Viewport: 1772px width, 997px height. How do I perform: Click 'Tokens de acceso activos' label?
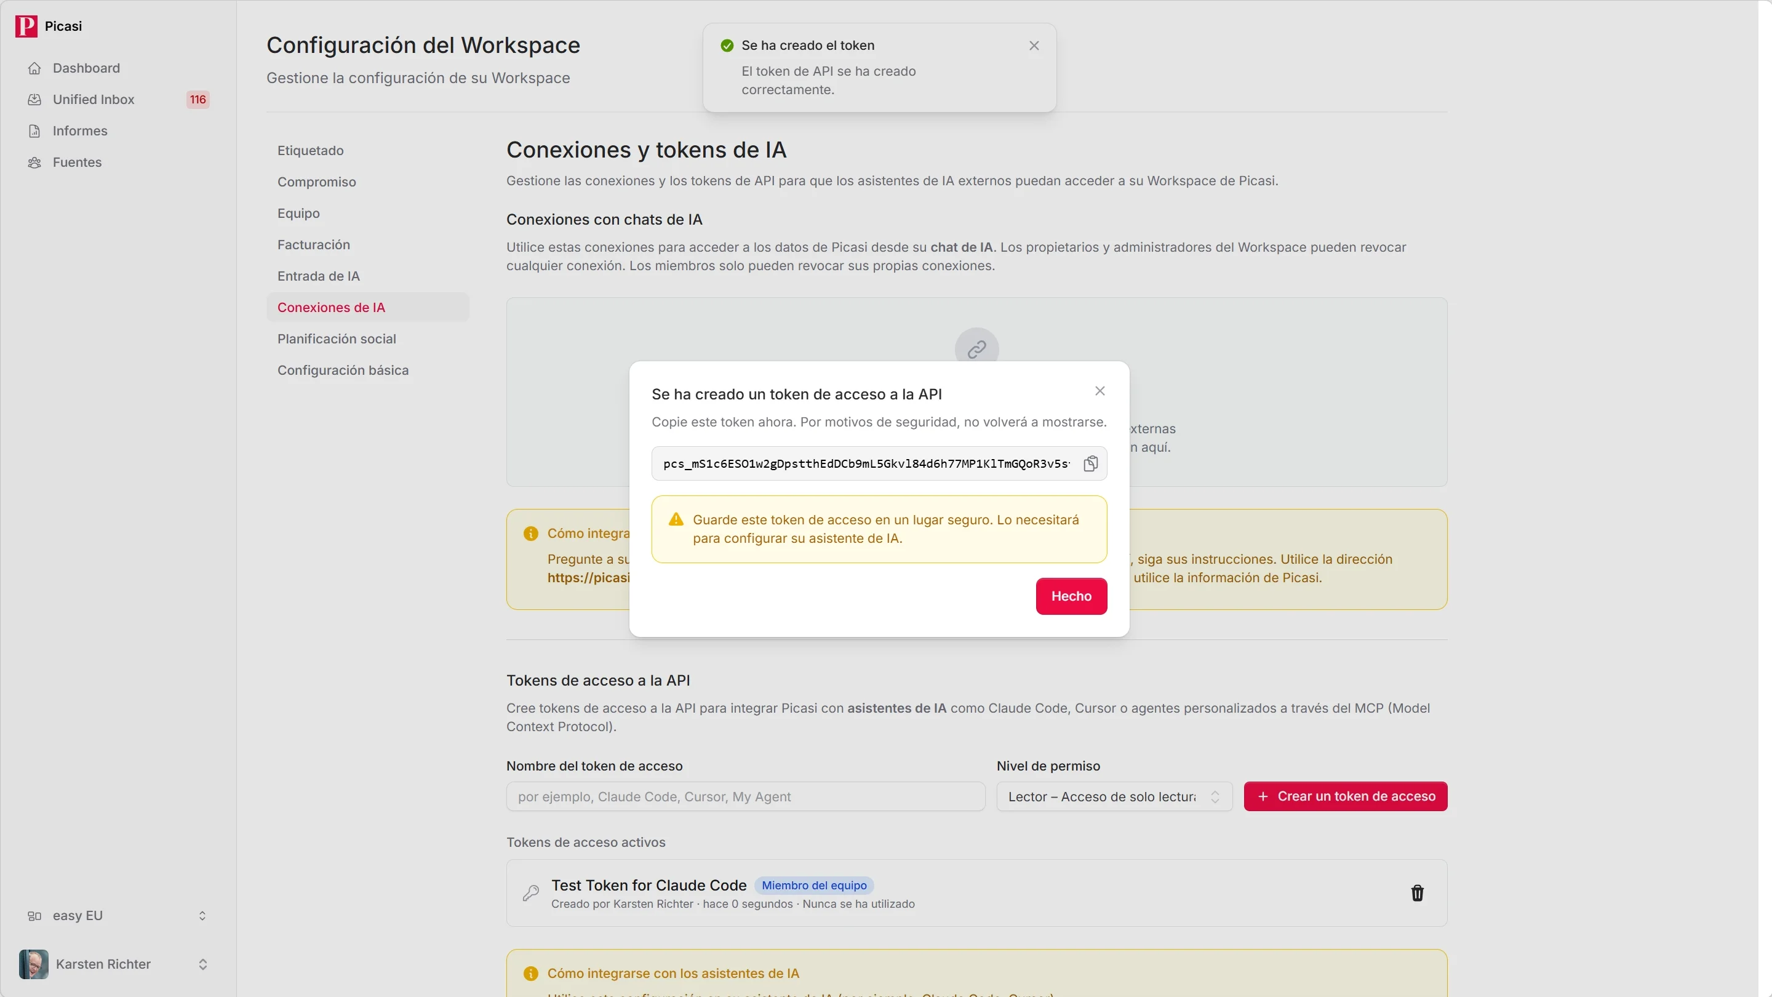click(586, 842)
